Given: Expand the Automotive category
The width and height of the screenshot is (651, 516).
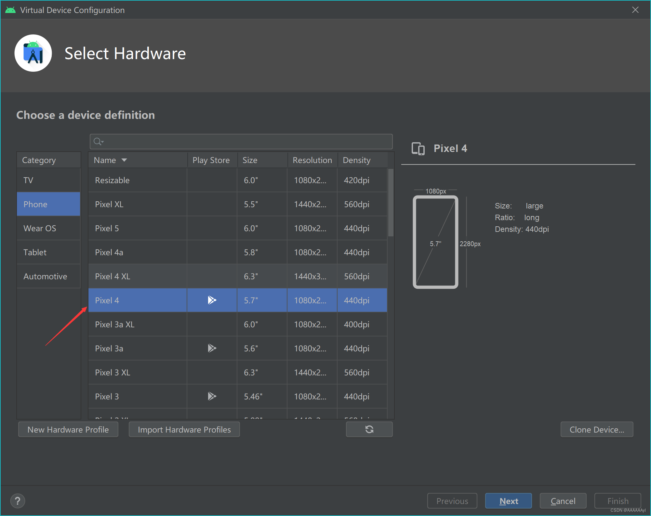Looking at the screenshot, I should pyautogui.click(x=45, y=275).
